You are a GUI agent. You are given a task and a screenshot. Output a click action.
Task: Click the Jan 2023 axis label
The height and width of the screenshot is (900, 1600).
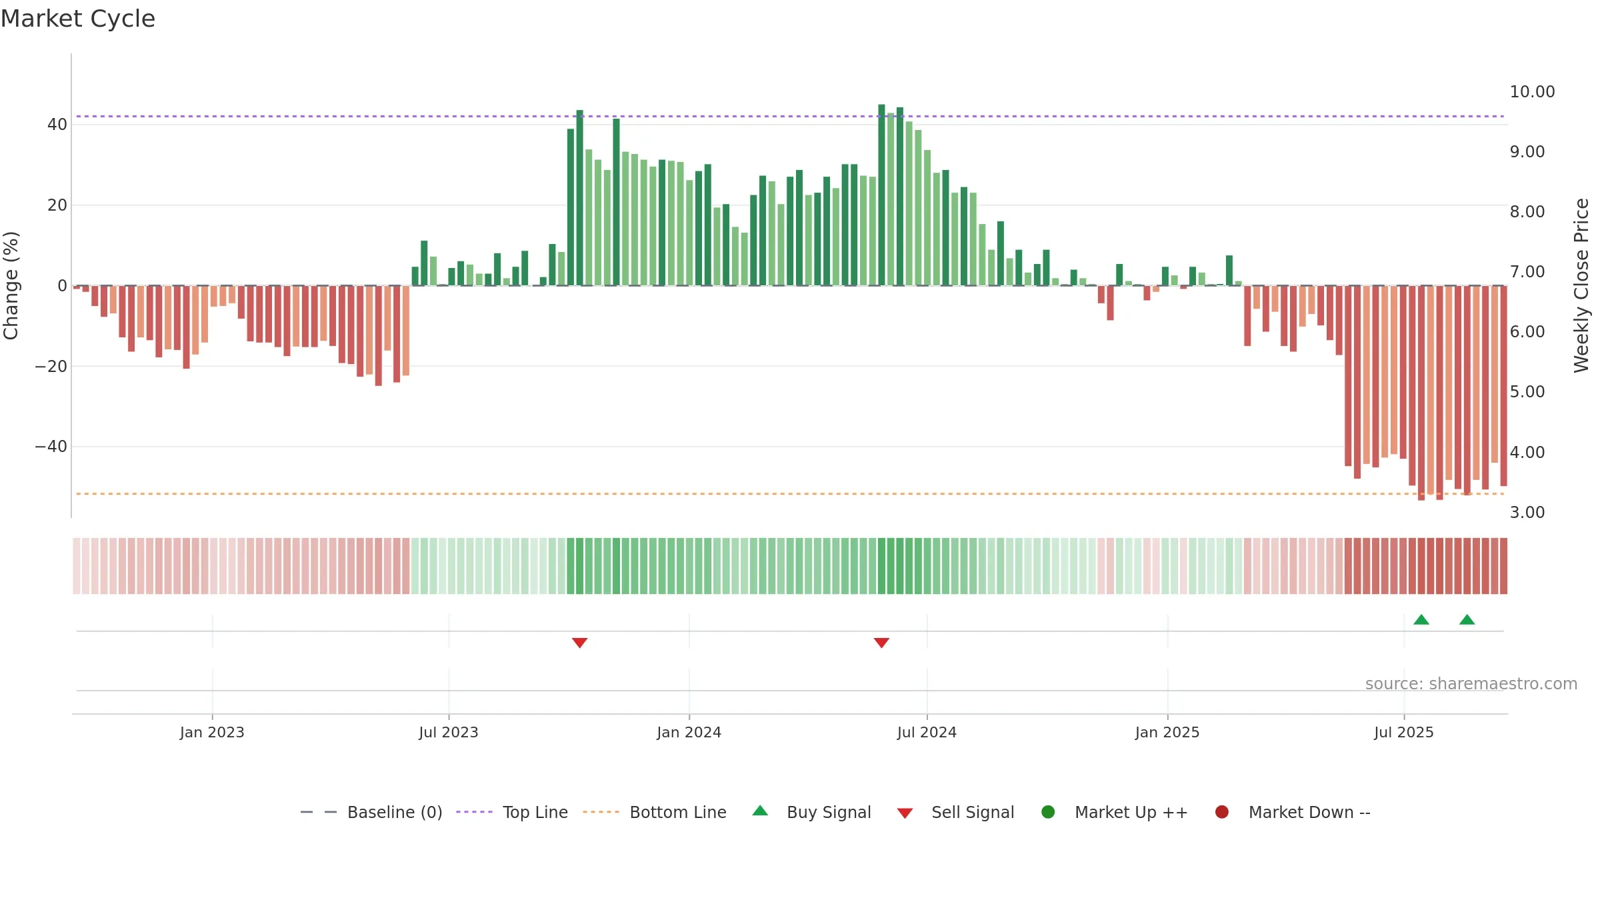pos(212,732)
